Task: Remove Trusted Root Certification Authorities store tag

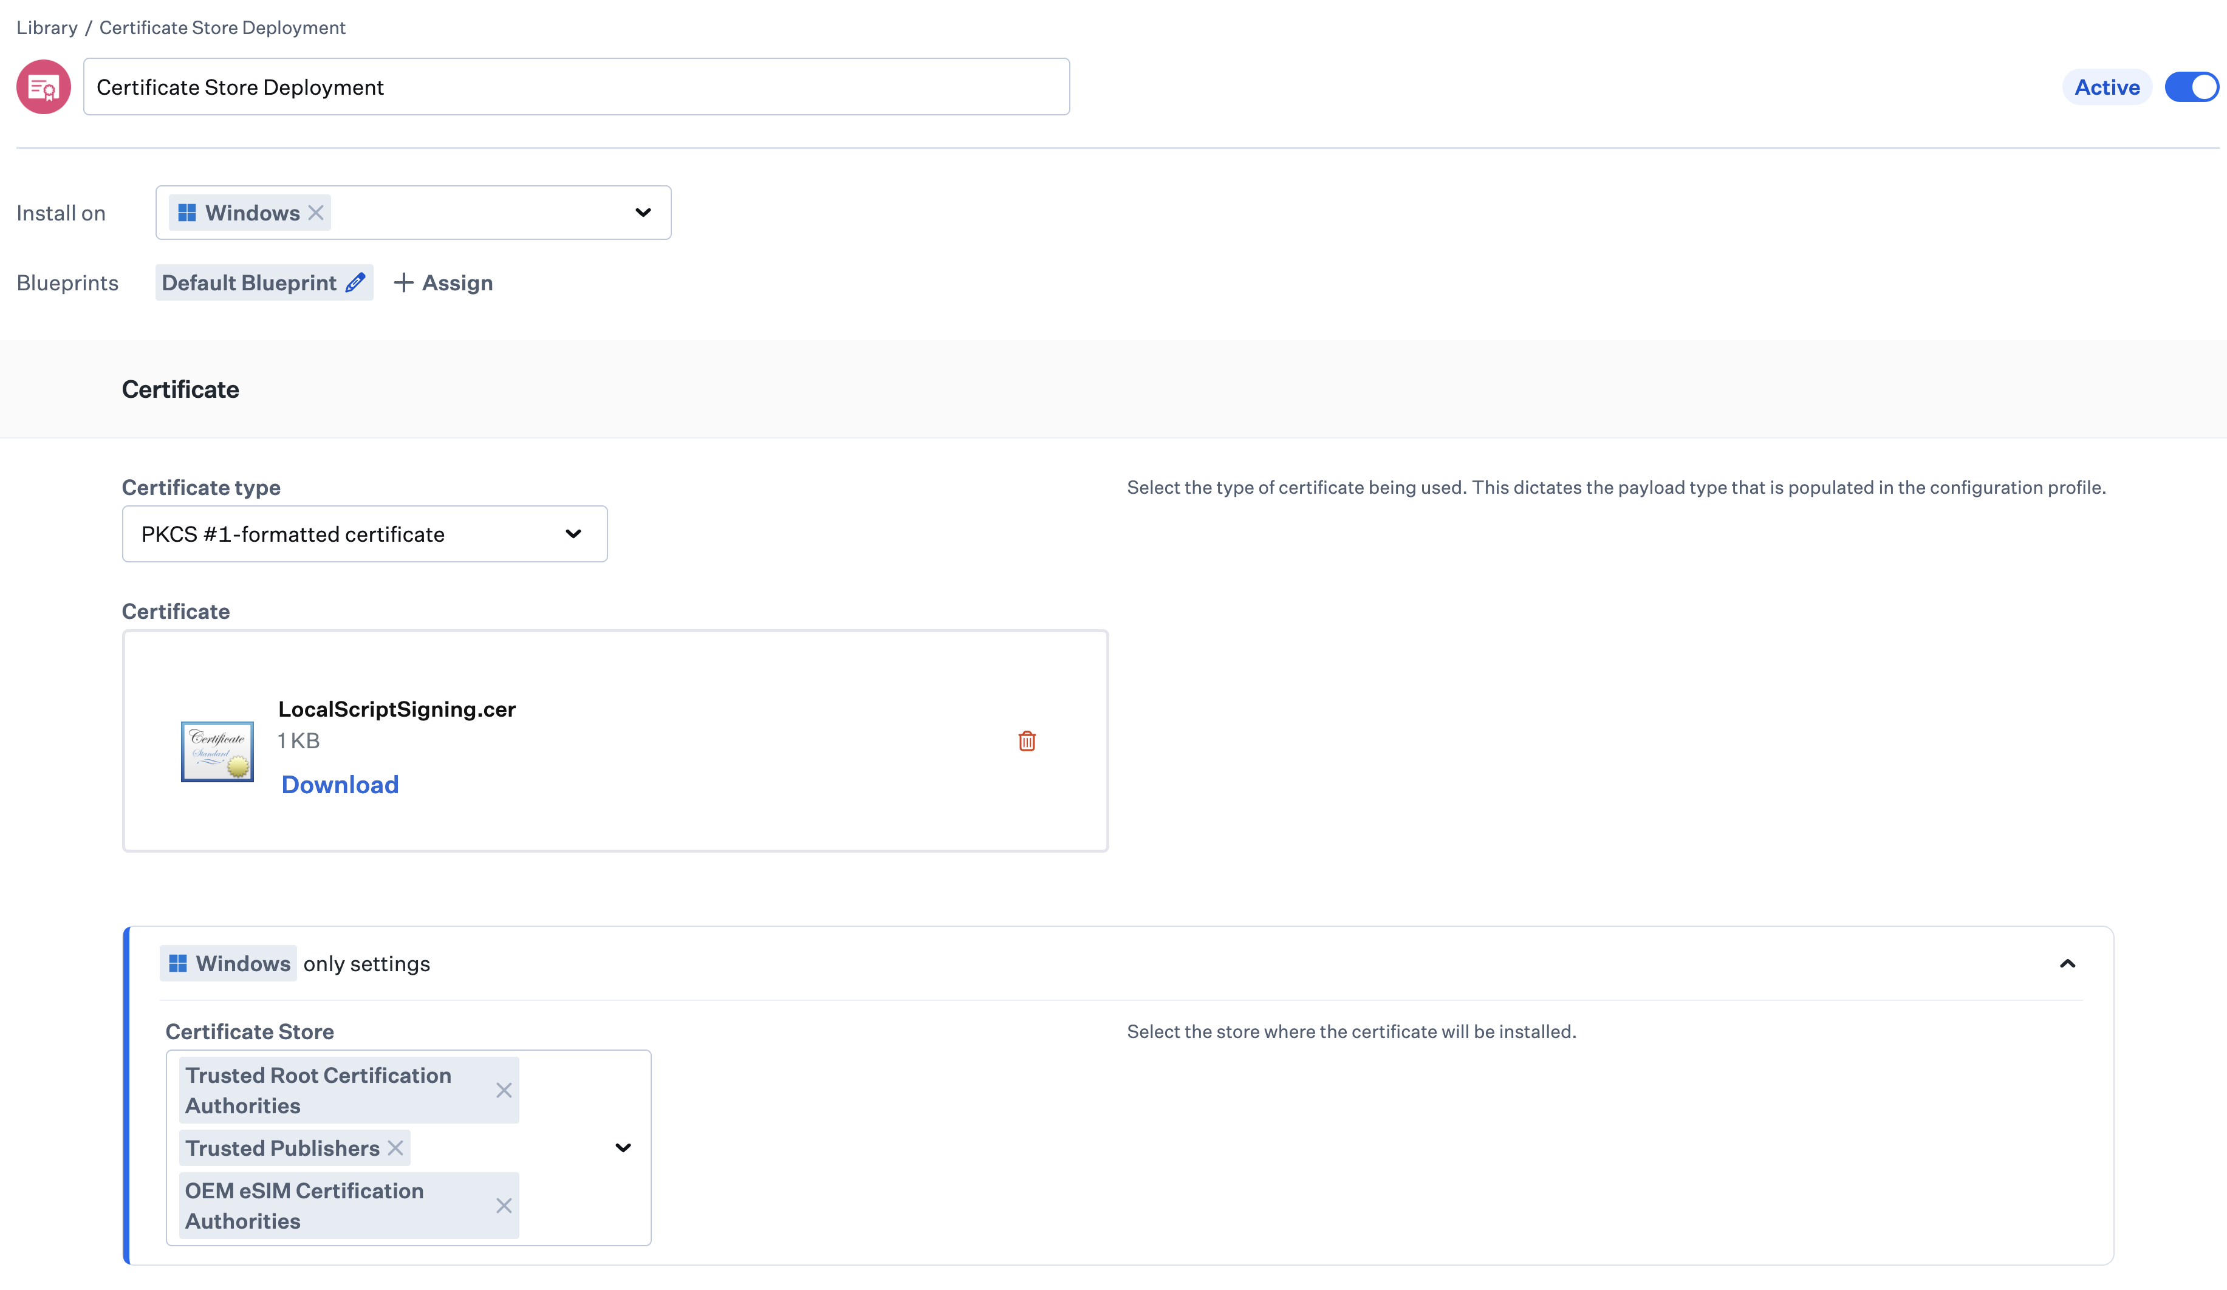Action: click(504, 1090)
